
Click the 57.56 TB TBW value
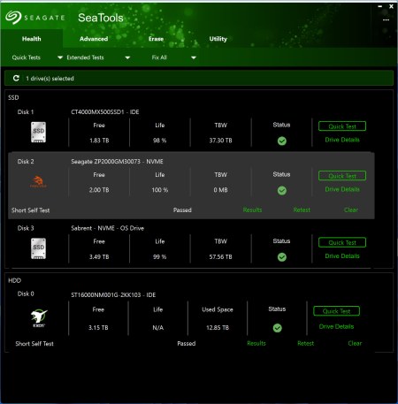pyautogui.click(x=220, y=256)
